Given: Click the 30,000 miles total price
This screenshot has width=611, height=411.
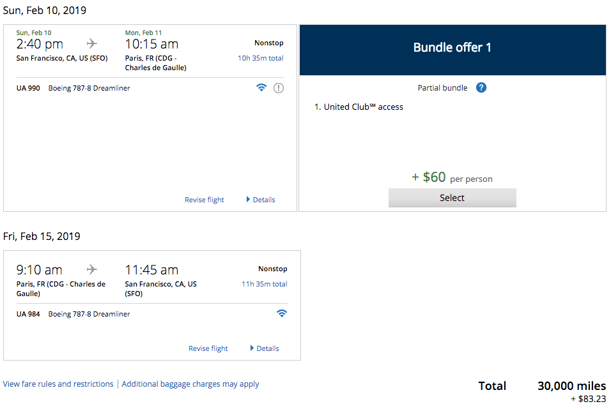Looking at the screenshot, I should [x=571, y=386].
